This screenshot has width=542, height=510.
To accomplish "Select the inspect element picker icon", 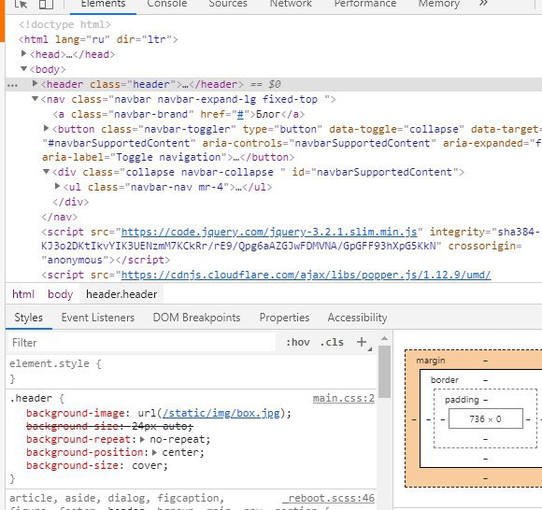I will 21,4.
